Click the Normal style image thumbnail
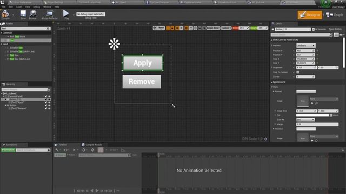 (x=303, y=101)
